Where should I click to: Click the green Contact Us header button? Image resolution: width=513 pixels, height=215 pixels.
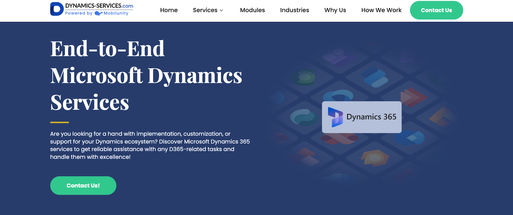436,10
